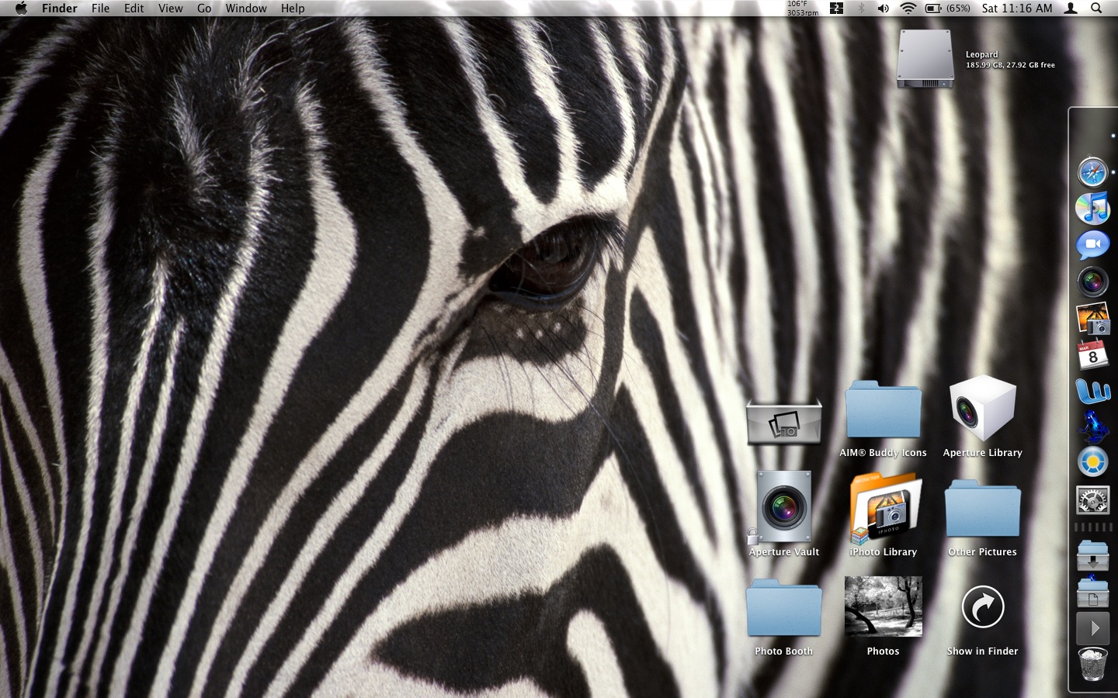
Task: Open the File menu
Action: 100,9
